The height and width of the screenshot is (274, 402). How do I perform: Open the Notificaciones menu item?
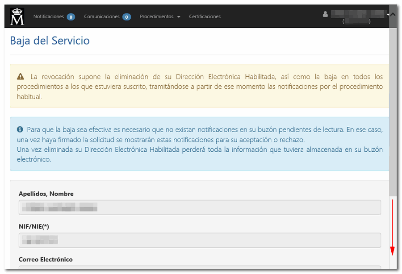point(49,17)
